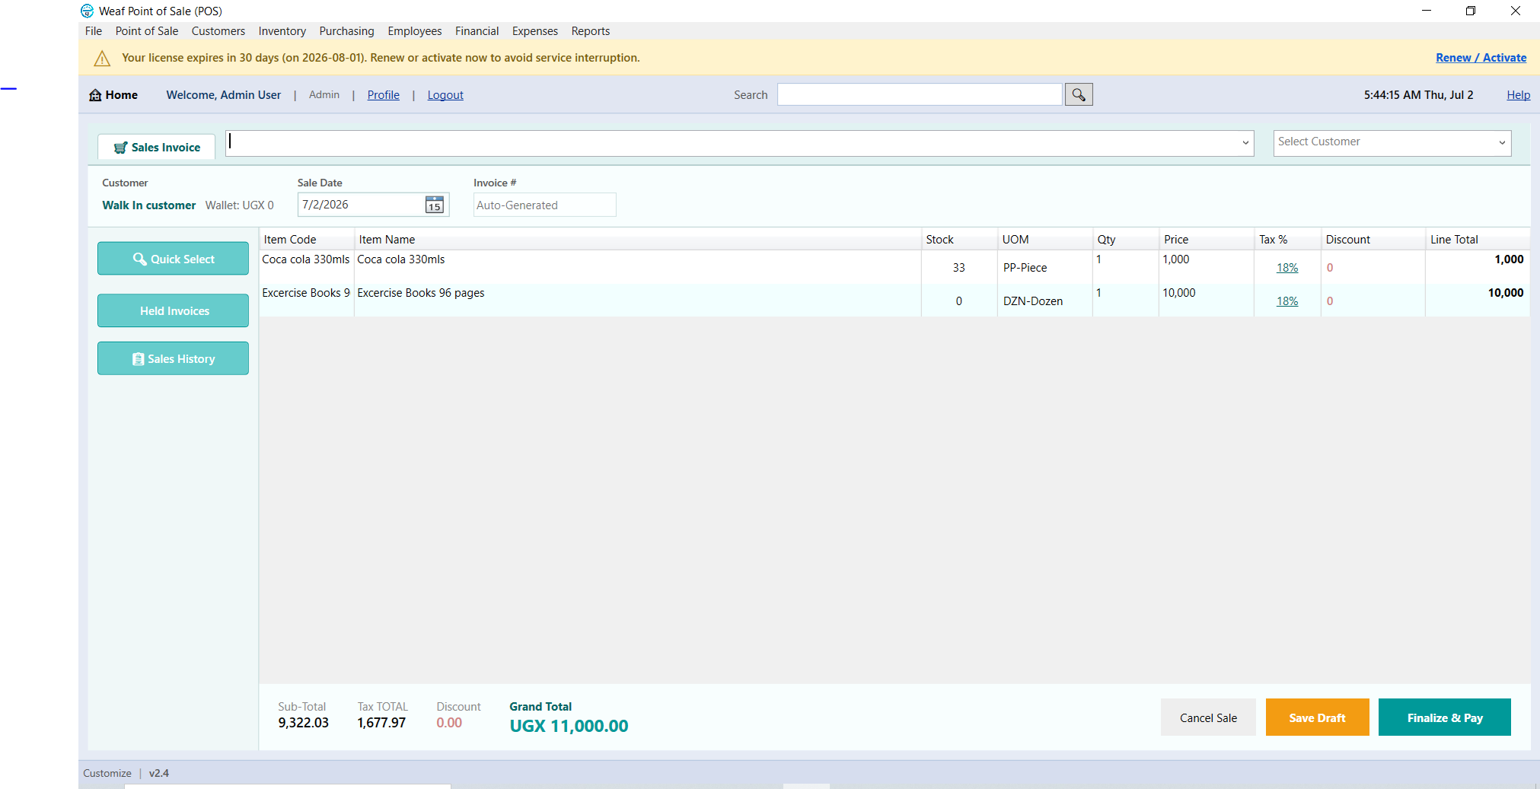Click the price 1,000 in Coca cola row
Viewport: 1540px width, 789px height.
pyautogui.click(x=1175, y=259)
